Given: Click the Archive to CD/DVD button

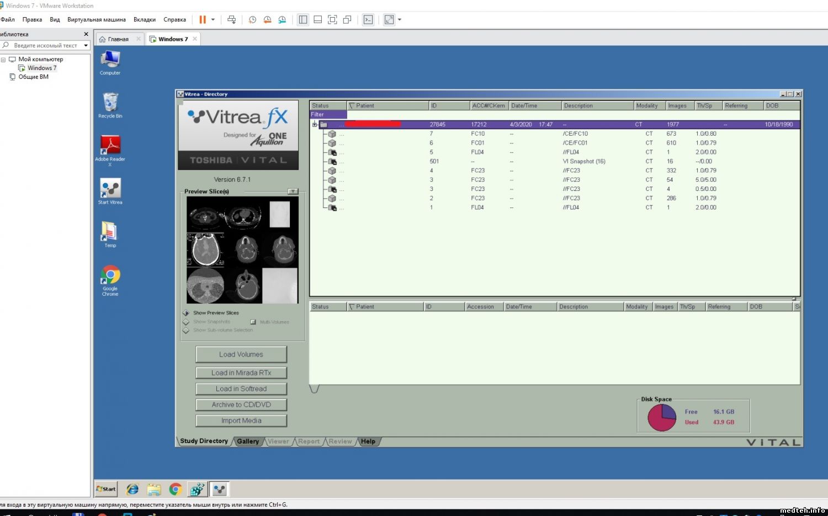Looking at the screenshot, I should pos(241,405).
